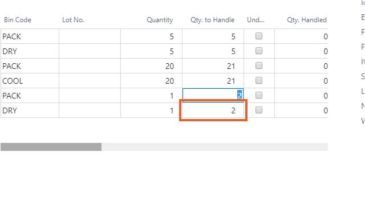Click the Qty. to Handle cell showing 21 in COOL row
Image resolution: width=365 pixels, height=205 pixels.
click(213, 81)
